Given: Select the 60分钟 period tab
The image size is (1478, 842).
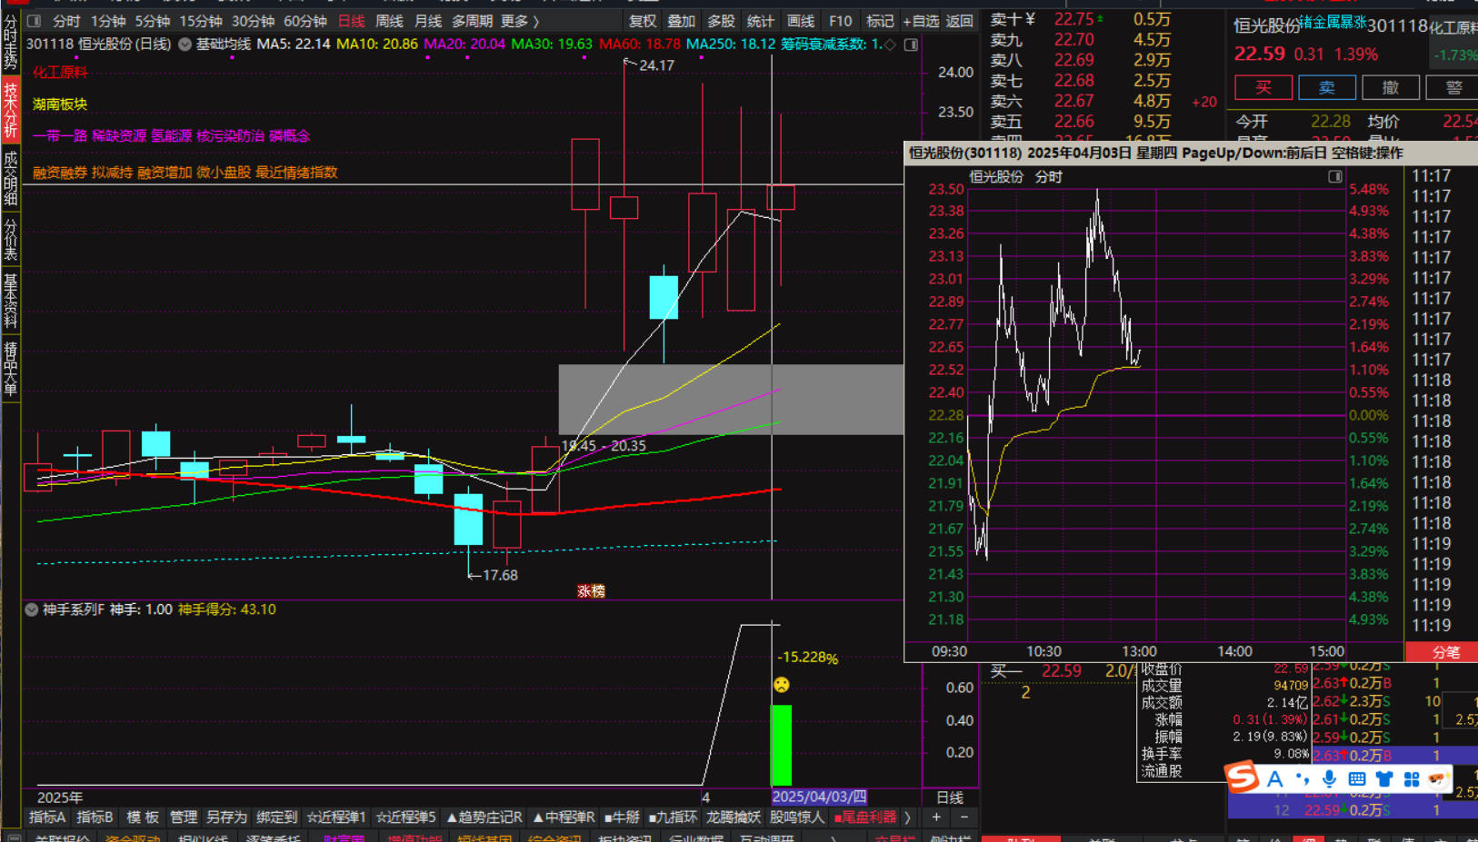Looking at the screenshot, I should pyautogui.click(x=305, y=21).
